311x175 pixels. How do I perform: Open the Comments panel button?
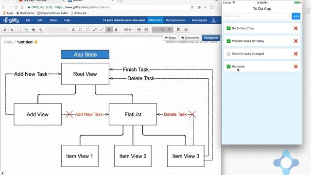(x=190, y=38)
